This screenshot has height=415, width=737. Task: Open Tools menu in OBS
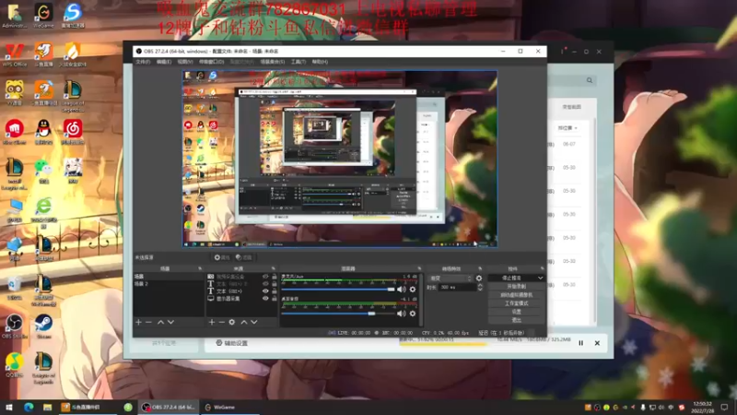pyautogui.click(x=298, y=62)
